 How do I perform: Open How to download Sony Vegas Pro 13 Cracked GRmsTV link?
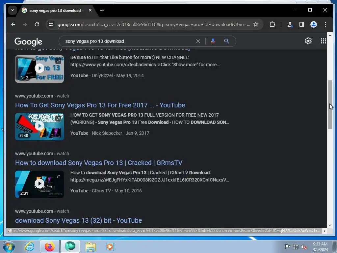[x=99, y=163]
